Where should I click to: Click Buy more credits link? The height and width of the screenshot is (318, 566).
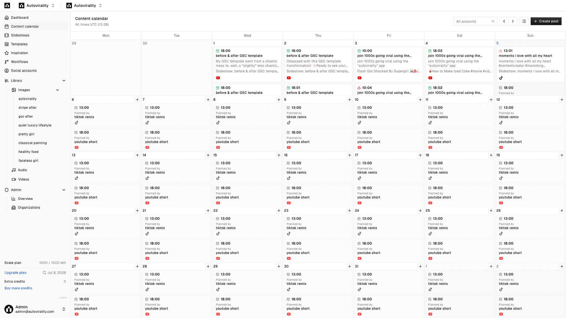(x=18, y=288)
